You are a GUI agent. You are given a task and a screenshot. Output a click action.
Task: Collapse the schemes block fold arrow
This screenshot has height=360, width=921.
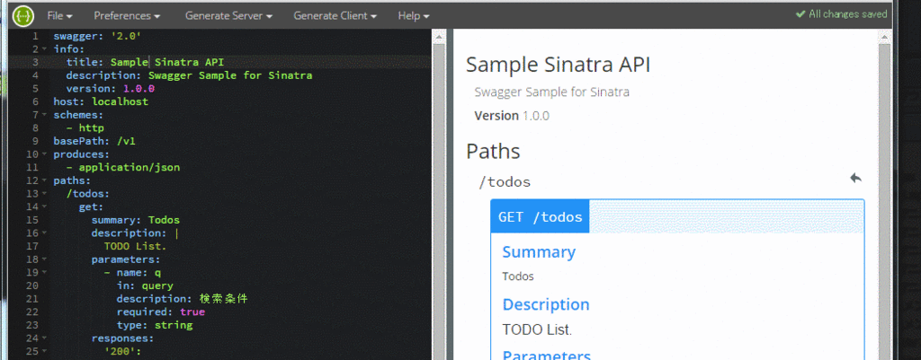click(44, 115)
